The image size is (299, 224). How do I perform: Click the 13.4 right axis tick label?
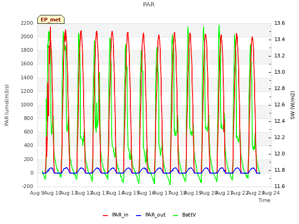[279, 39]
